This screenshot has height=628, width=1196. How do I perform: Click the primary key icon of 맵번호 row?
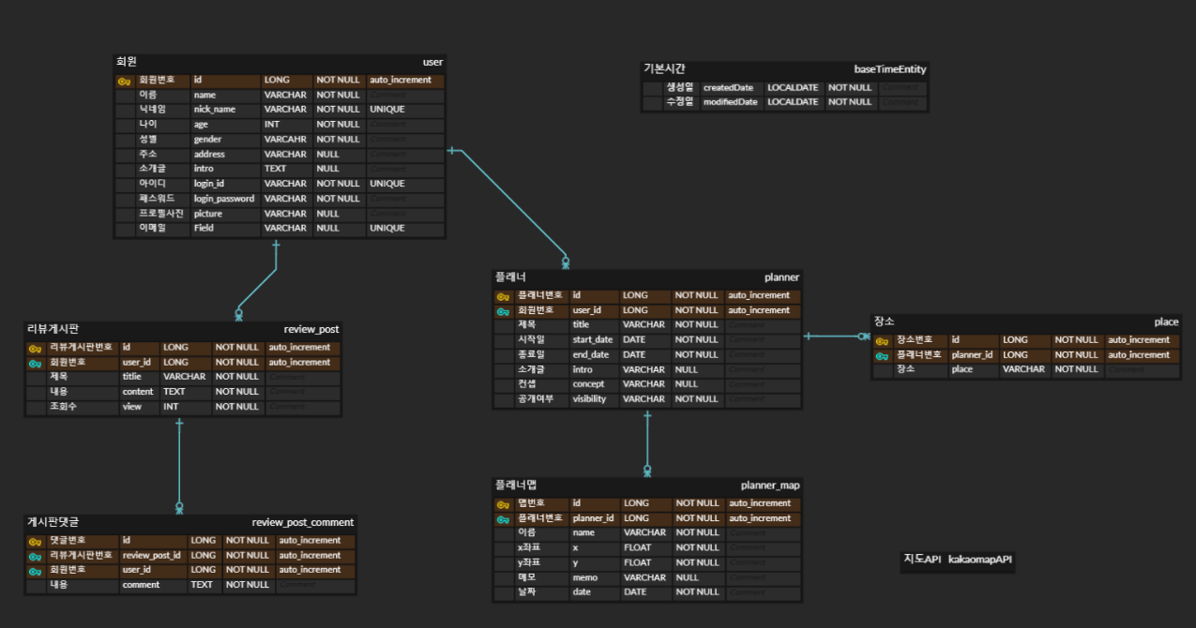pos(504,503)
